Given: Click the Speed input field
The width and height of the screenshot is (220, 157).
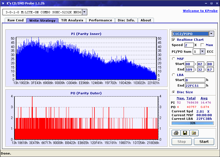Looking at the screenshot, I should tap(189, 45).
